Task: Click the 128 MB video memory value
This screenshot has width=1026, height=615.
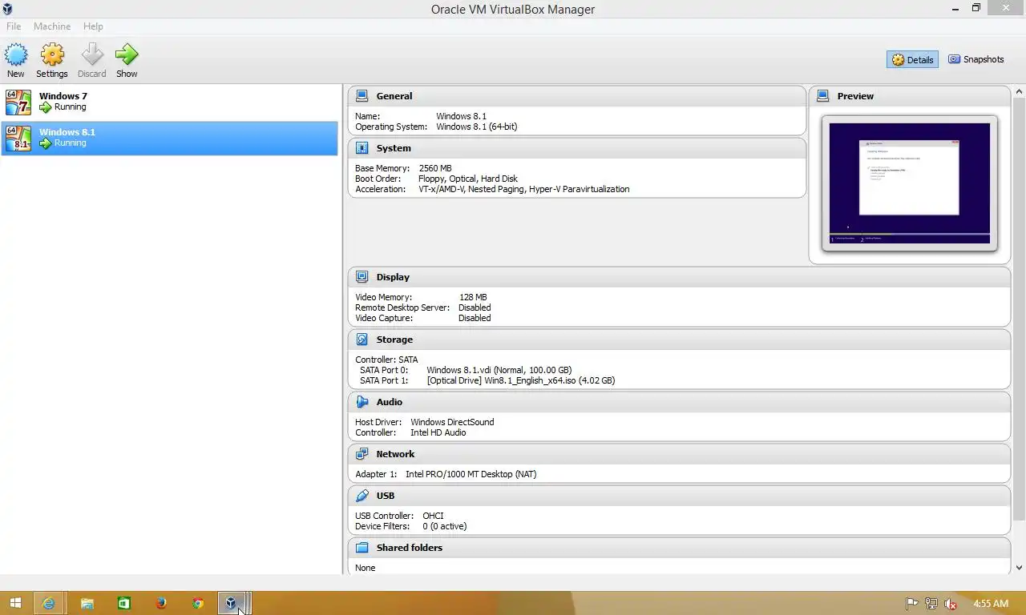Action: [x=473, y=297]
